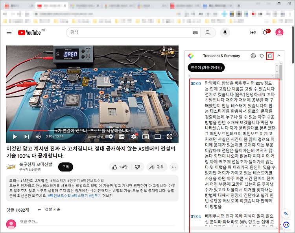Open the 복구천재 꼬마신발 channel avatar
The image size is (295, 233).
pos(11,167)
